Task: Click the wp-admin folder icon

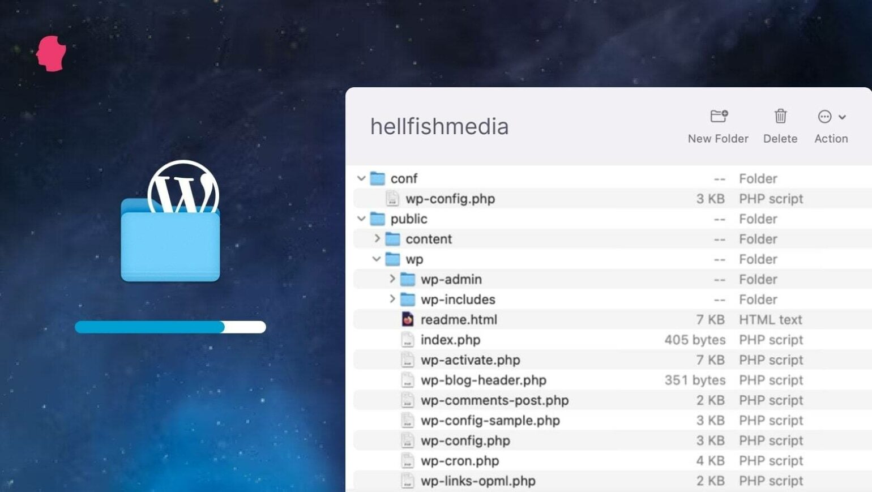Action: (x=408, y=279)
